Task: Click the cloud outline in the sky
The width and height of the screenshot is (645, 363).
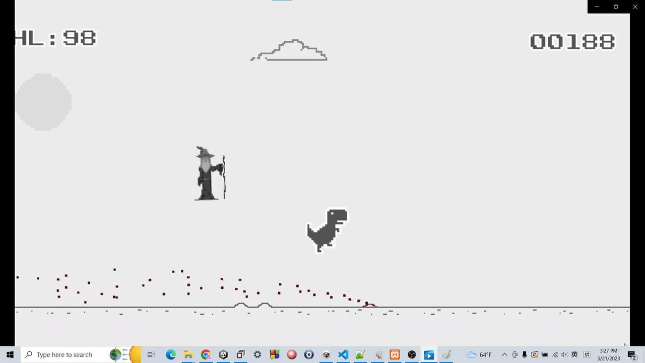Action: 289,50
